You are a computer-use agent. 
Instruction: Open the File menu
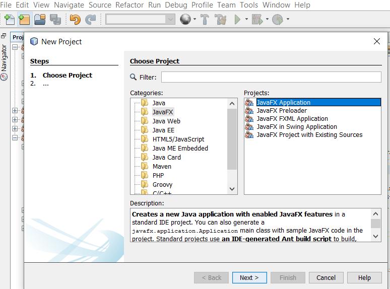point(6,5)
